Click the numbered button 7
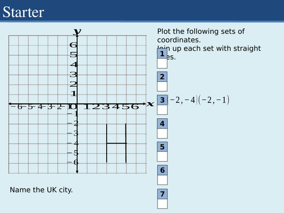 pos(162,194)
